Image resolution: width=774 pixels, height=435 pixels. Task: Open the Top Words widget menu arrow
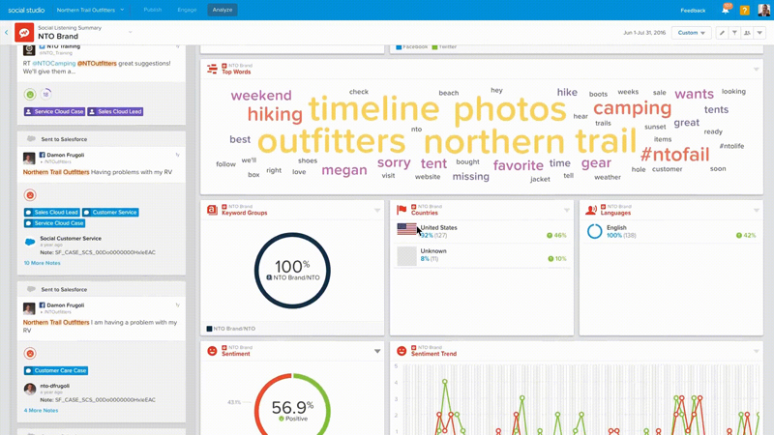(757, 70)
